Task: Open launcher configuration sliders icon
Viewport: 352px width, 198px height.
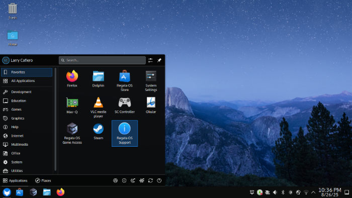Action: tap(150, 60)
